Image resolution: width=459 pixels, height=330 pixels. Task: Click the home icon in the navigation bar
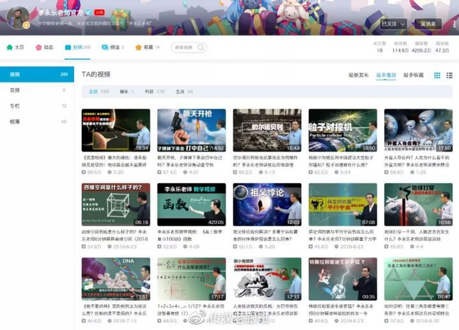tap(9, 47)
